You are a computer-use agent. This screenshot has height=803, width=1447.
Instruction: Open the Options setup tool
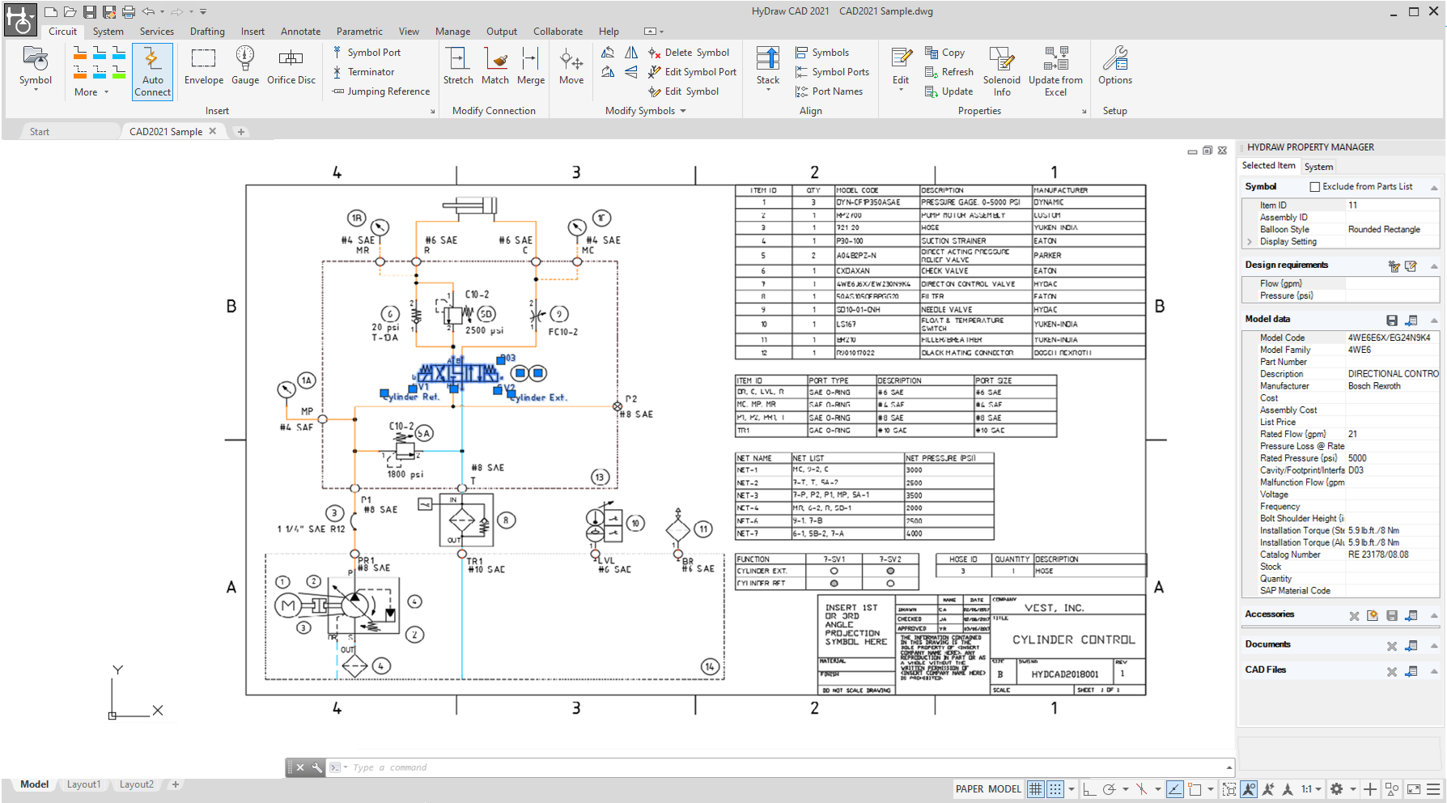[x=1115, y=65]
